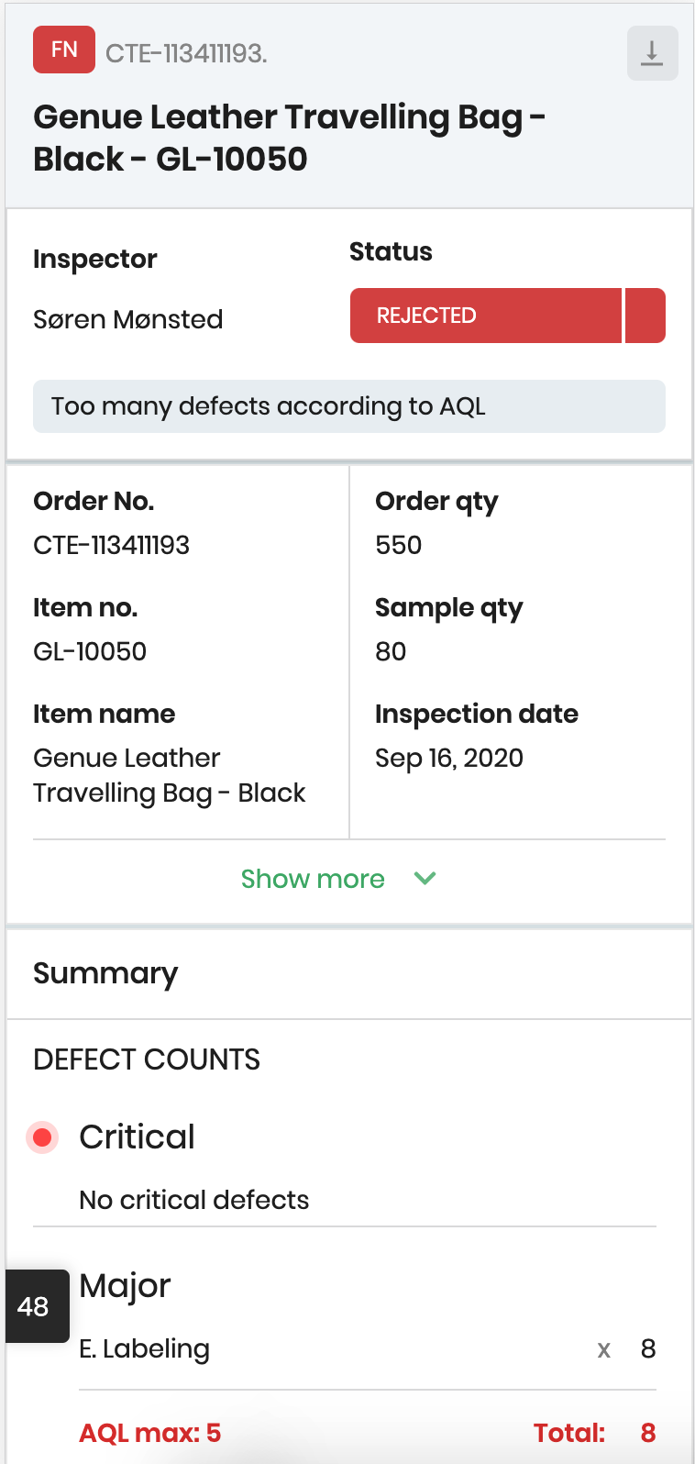695x1464 pixels.
Task: Click the x multiplier beside E. Labeling
Action: (x=603, y=1349)
